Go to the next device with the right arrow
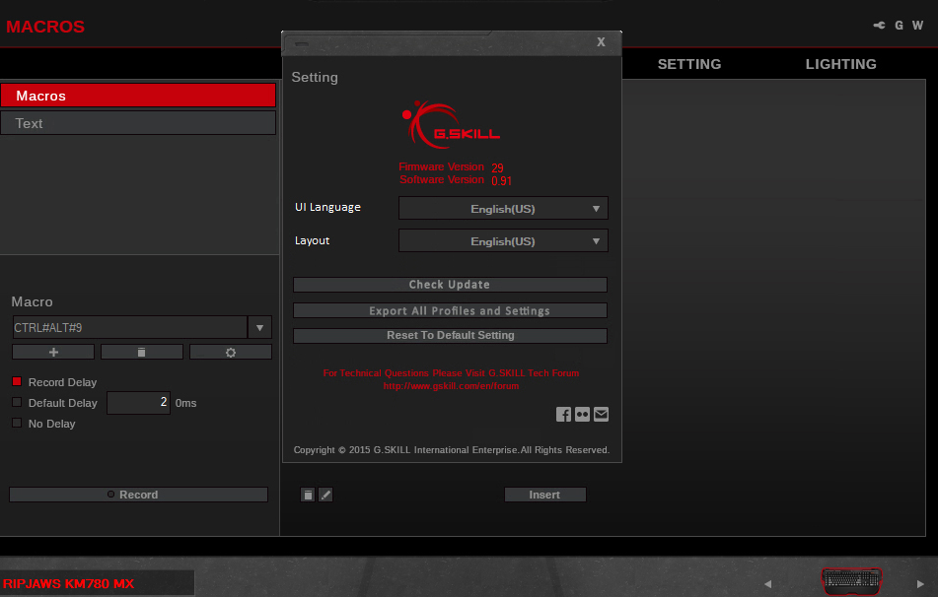This screenshot has width=938, height=597. (x=920, y=584)
